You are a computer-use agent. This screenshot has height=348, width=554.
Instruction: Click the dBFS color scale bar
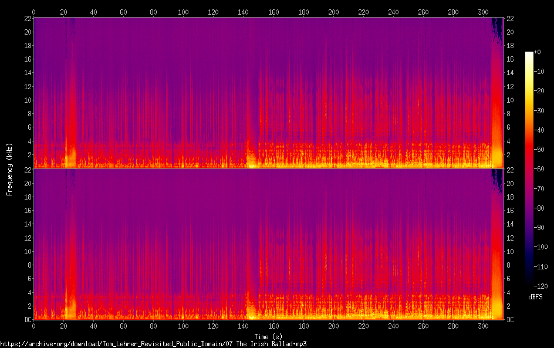pyautogui.click(x=529, y=169)
